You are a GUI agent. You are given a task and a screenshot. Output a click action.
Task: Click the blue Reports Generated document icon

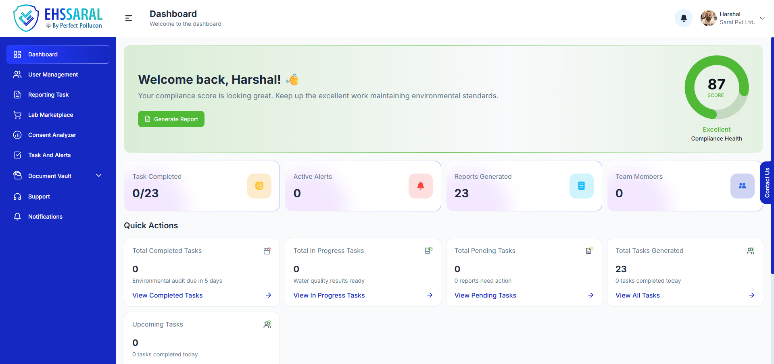pos(581,186)
